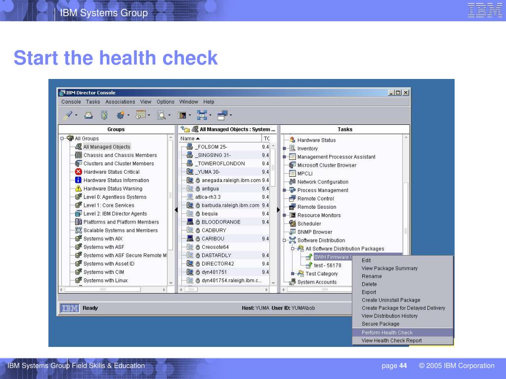Click the System Accounts task icon
The image size is (506, 379).
click(x=293, y=282)
